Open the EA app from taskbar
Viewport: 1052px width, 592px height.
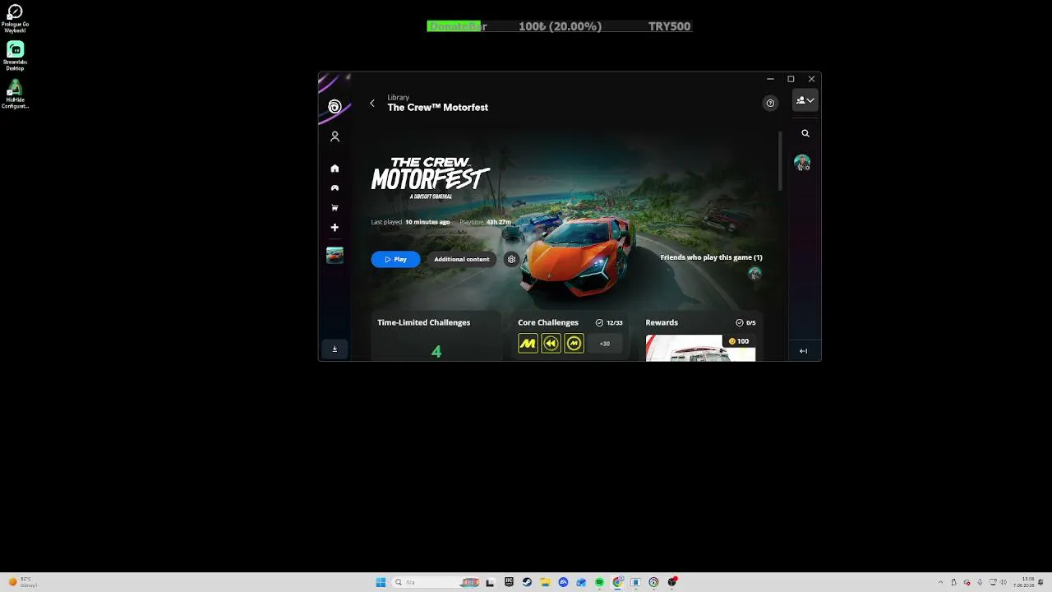[x=563, y=582]
